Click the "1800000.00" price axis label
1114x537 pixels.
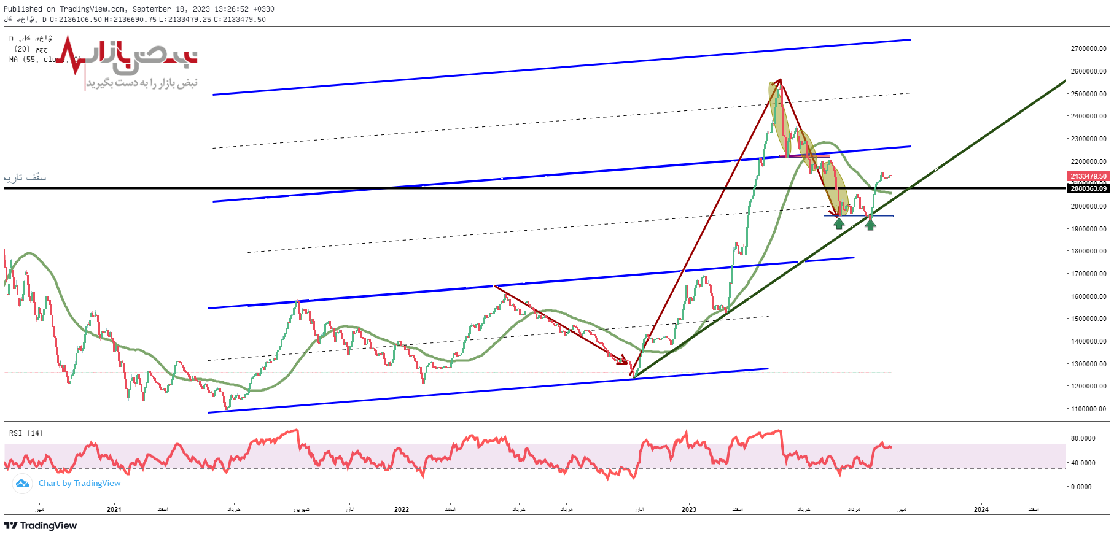pyautogui.click(x=1088, y=251)
